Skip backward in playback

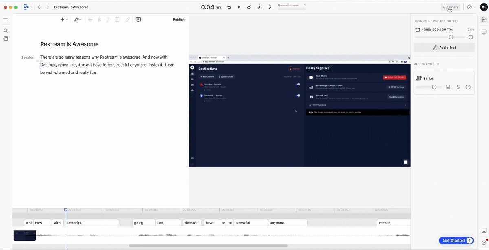(x=229, y=7)
